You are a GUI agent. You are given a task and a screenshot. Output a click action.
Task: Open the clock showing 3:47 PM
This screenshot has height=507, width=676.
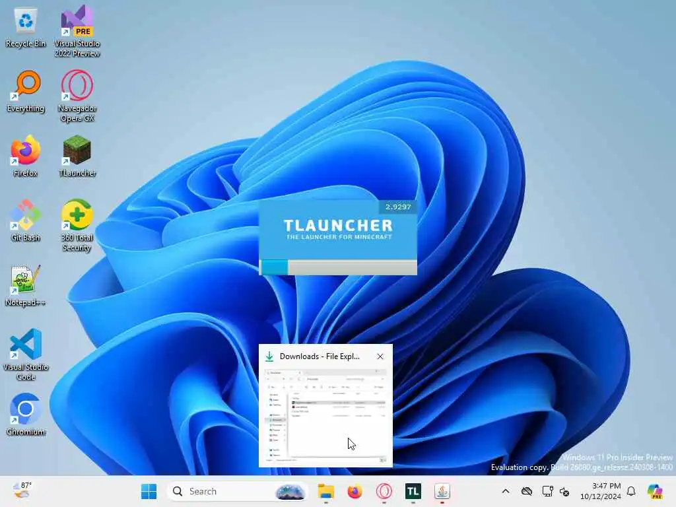601,491
